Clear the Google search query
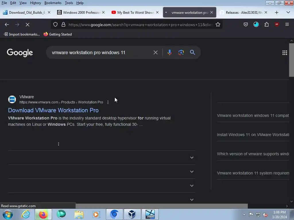The width and height of the screenshot is (294, 220). click(155, 52)
